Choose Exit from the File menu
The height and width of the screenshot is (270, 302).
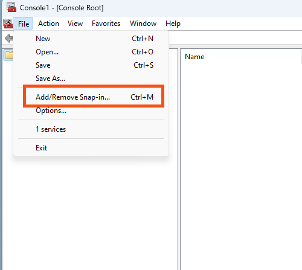coord(91,148)
